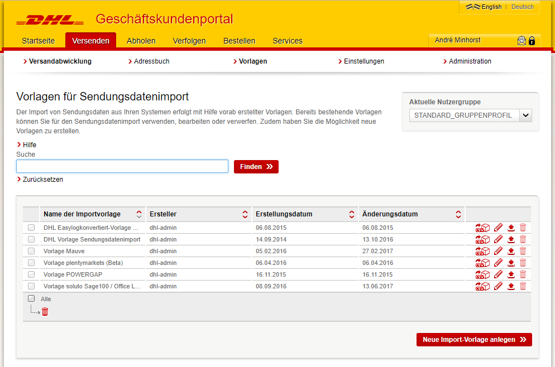Click upload icon for DHL Vorlage Sendungsdatenimport
555x367 pixels.
coord(511,239)
